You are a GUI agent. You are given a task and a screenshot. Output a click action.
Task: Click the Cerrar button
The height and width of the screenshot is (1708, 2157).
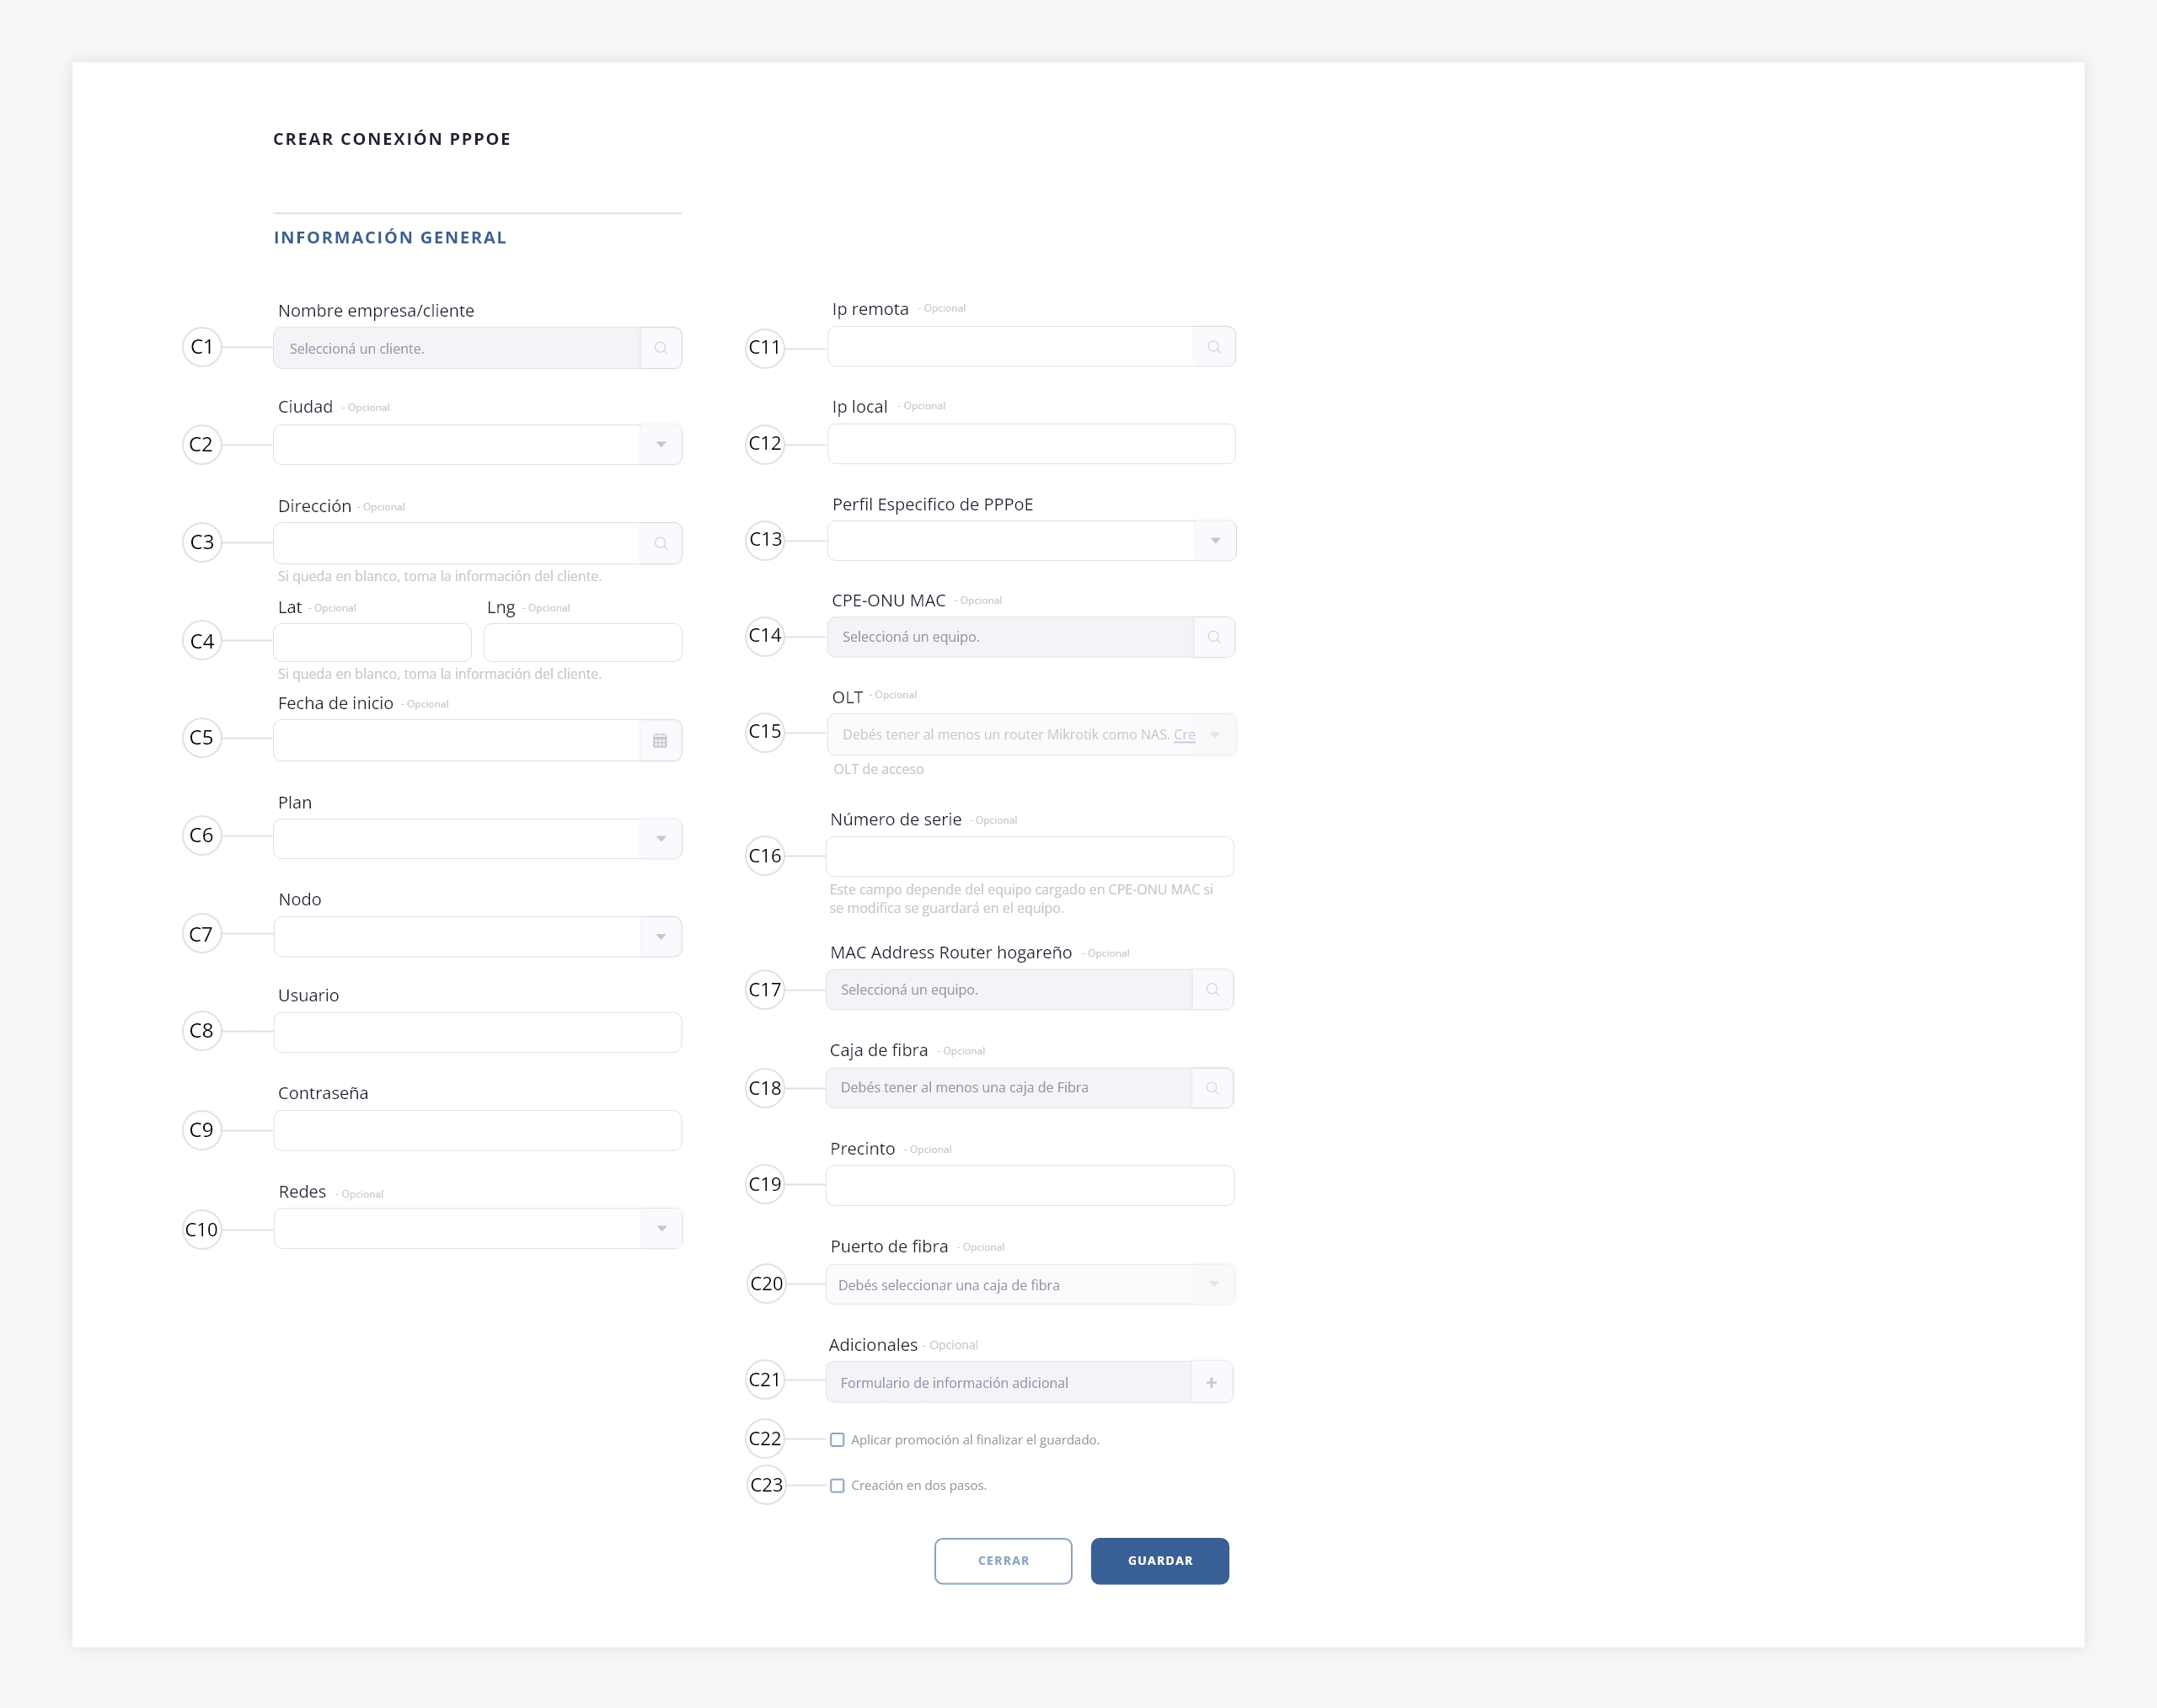1003,1561
